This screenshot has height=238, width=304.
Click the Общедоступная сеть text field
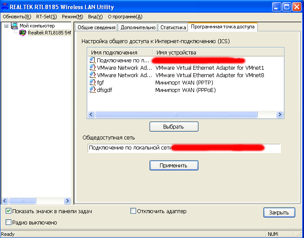point(184,148)
